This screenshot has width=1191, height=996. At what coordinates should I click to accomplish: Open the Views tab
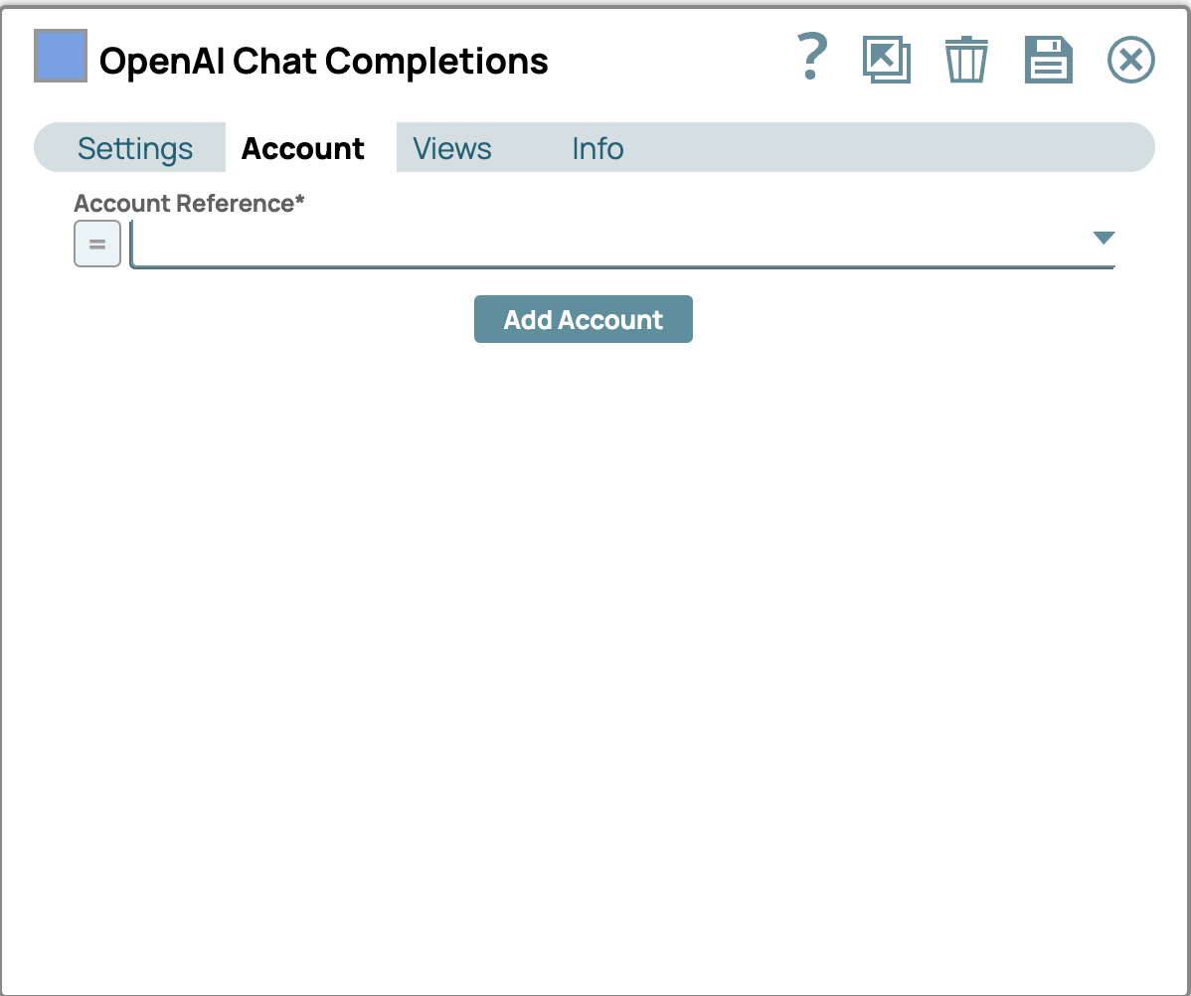(x=452, y=148)
